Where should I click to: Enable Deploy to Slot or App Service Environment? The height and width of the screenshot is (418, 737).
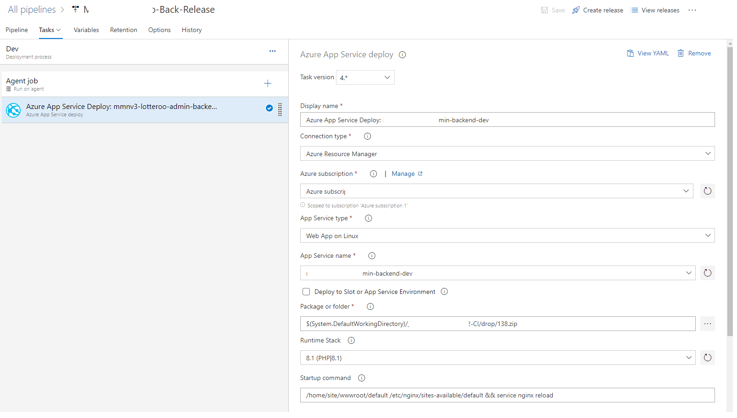pos(306,292)
